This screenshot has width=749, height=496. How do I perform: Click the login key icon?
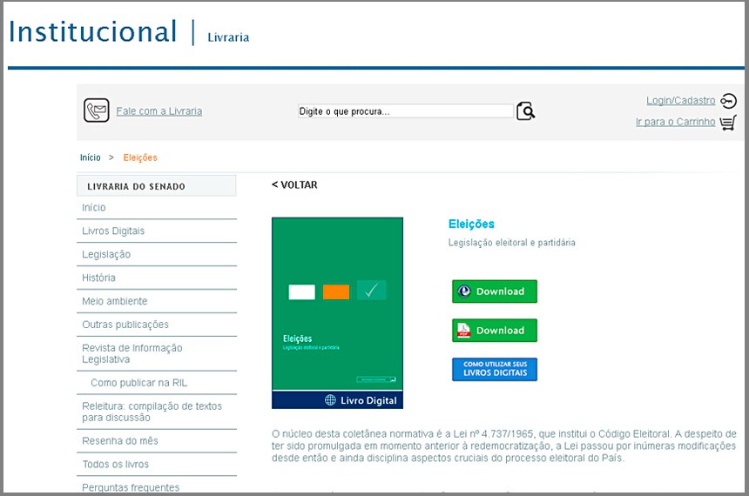[x=728, y=101]
